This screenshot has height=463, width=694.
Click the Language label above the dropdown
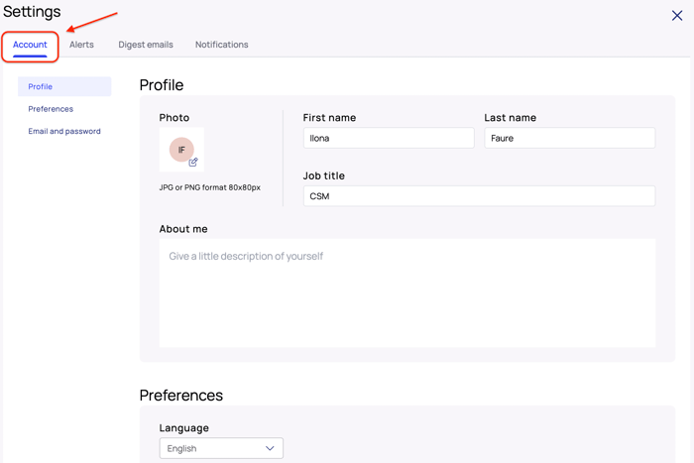[183, 428]
